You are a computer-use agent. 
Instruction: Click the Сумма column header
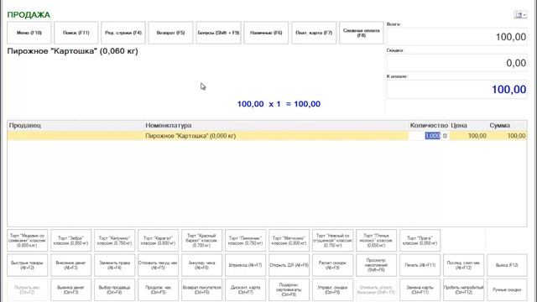(508, 125)
